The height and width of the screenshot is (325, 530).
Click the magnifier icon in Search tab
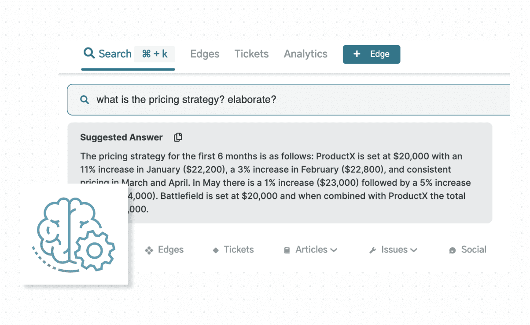89,54
